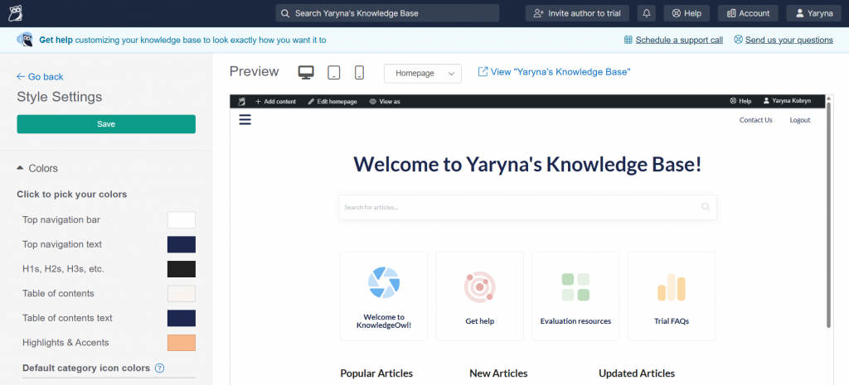Image resolution: width=849 pixels, height=385 pixels.
Task: Click the external link icon beside View knowledge base
Action: point(483,72)
